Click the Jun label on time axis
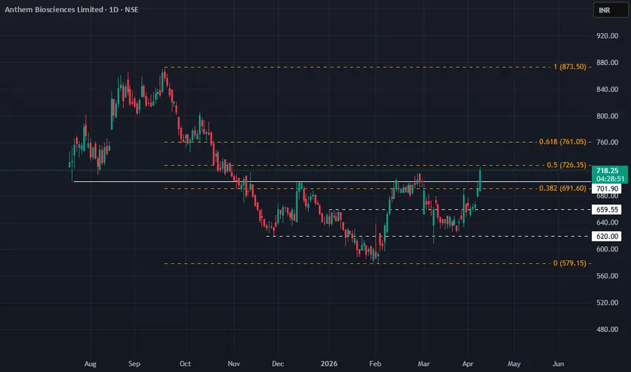 point(558,364)
